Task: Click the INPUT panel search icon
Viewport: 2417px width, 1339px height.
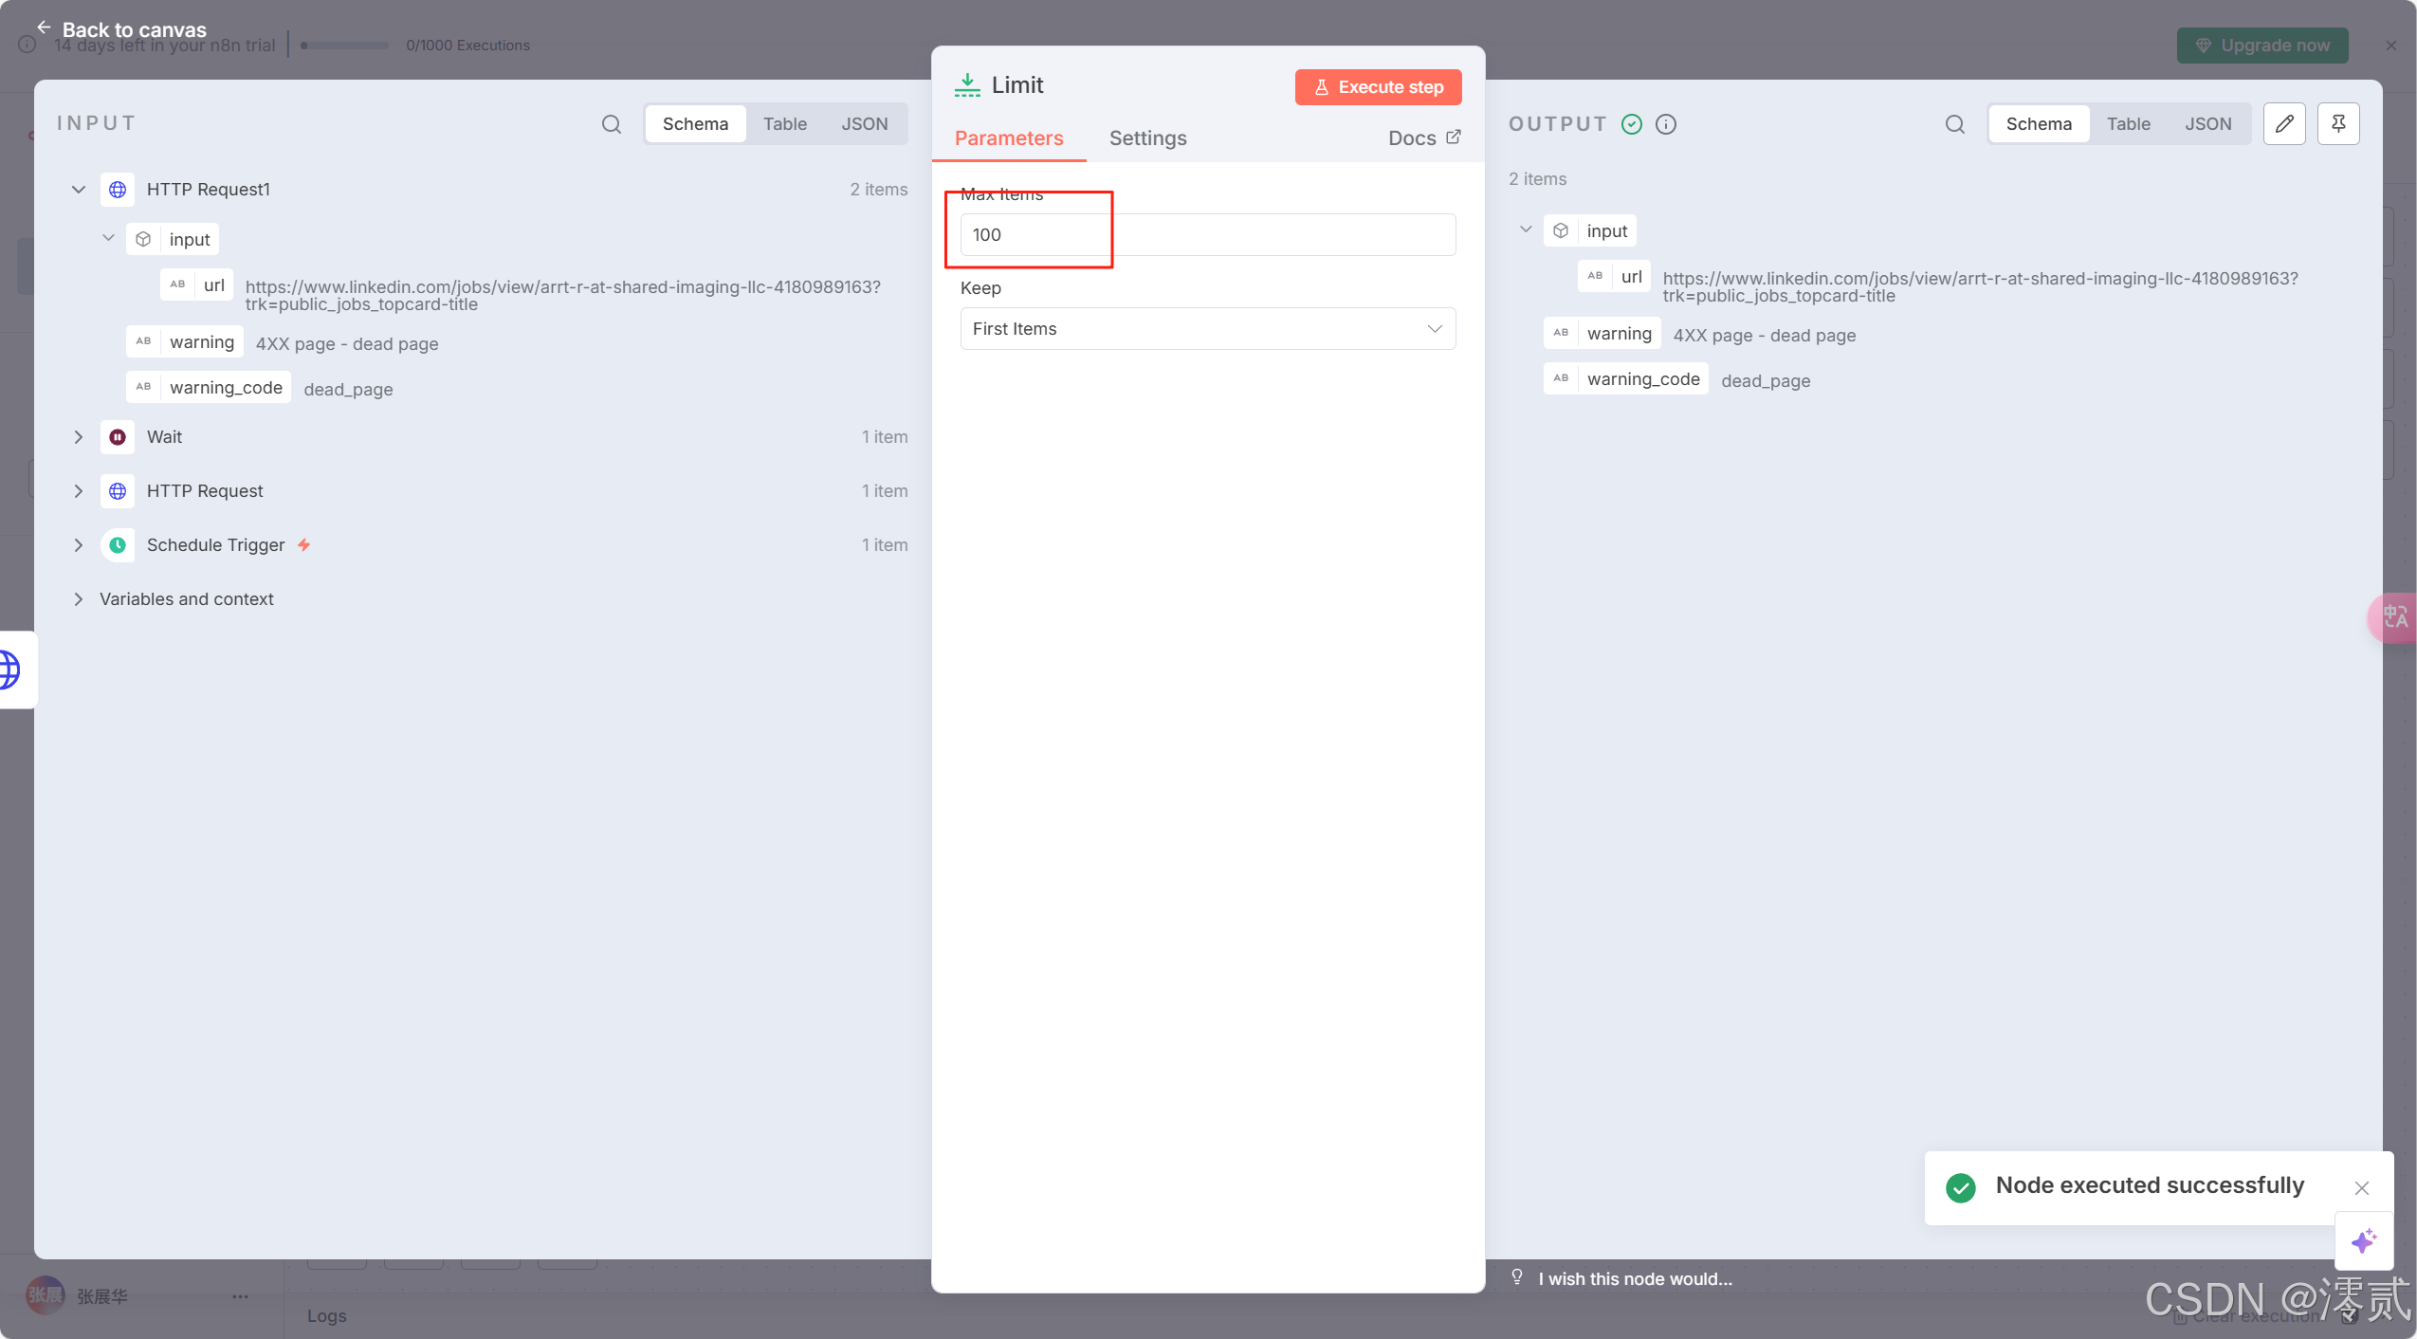Action: coord(612,124)
